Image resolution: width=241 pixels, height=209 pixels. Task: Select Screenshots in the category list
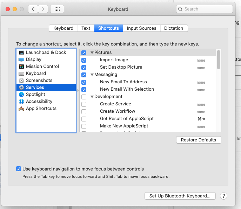click(x=46, y=81)
